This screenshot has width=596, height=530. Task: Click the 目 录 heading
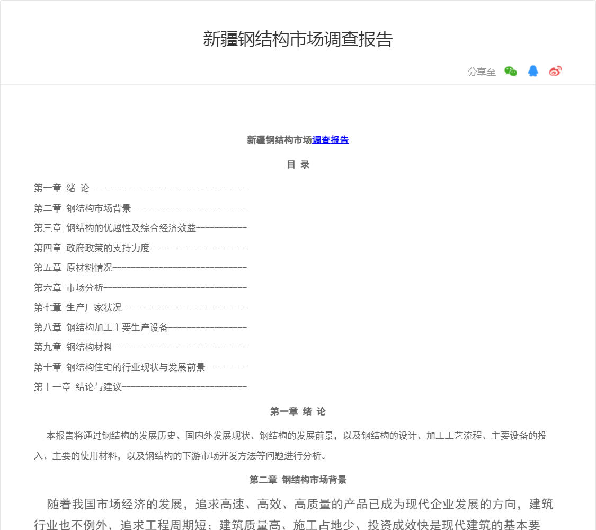click(298, 165)
